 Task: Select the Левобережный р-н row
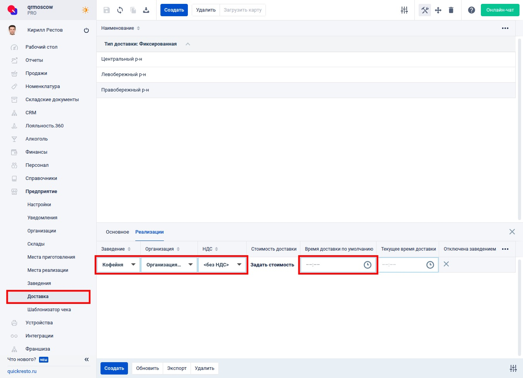[124, 75]
